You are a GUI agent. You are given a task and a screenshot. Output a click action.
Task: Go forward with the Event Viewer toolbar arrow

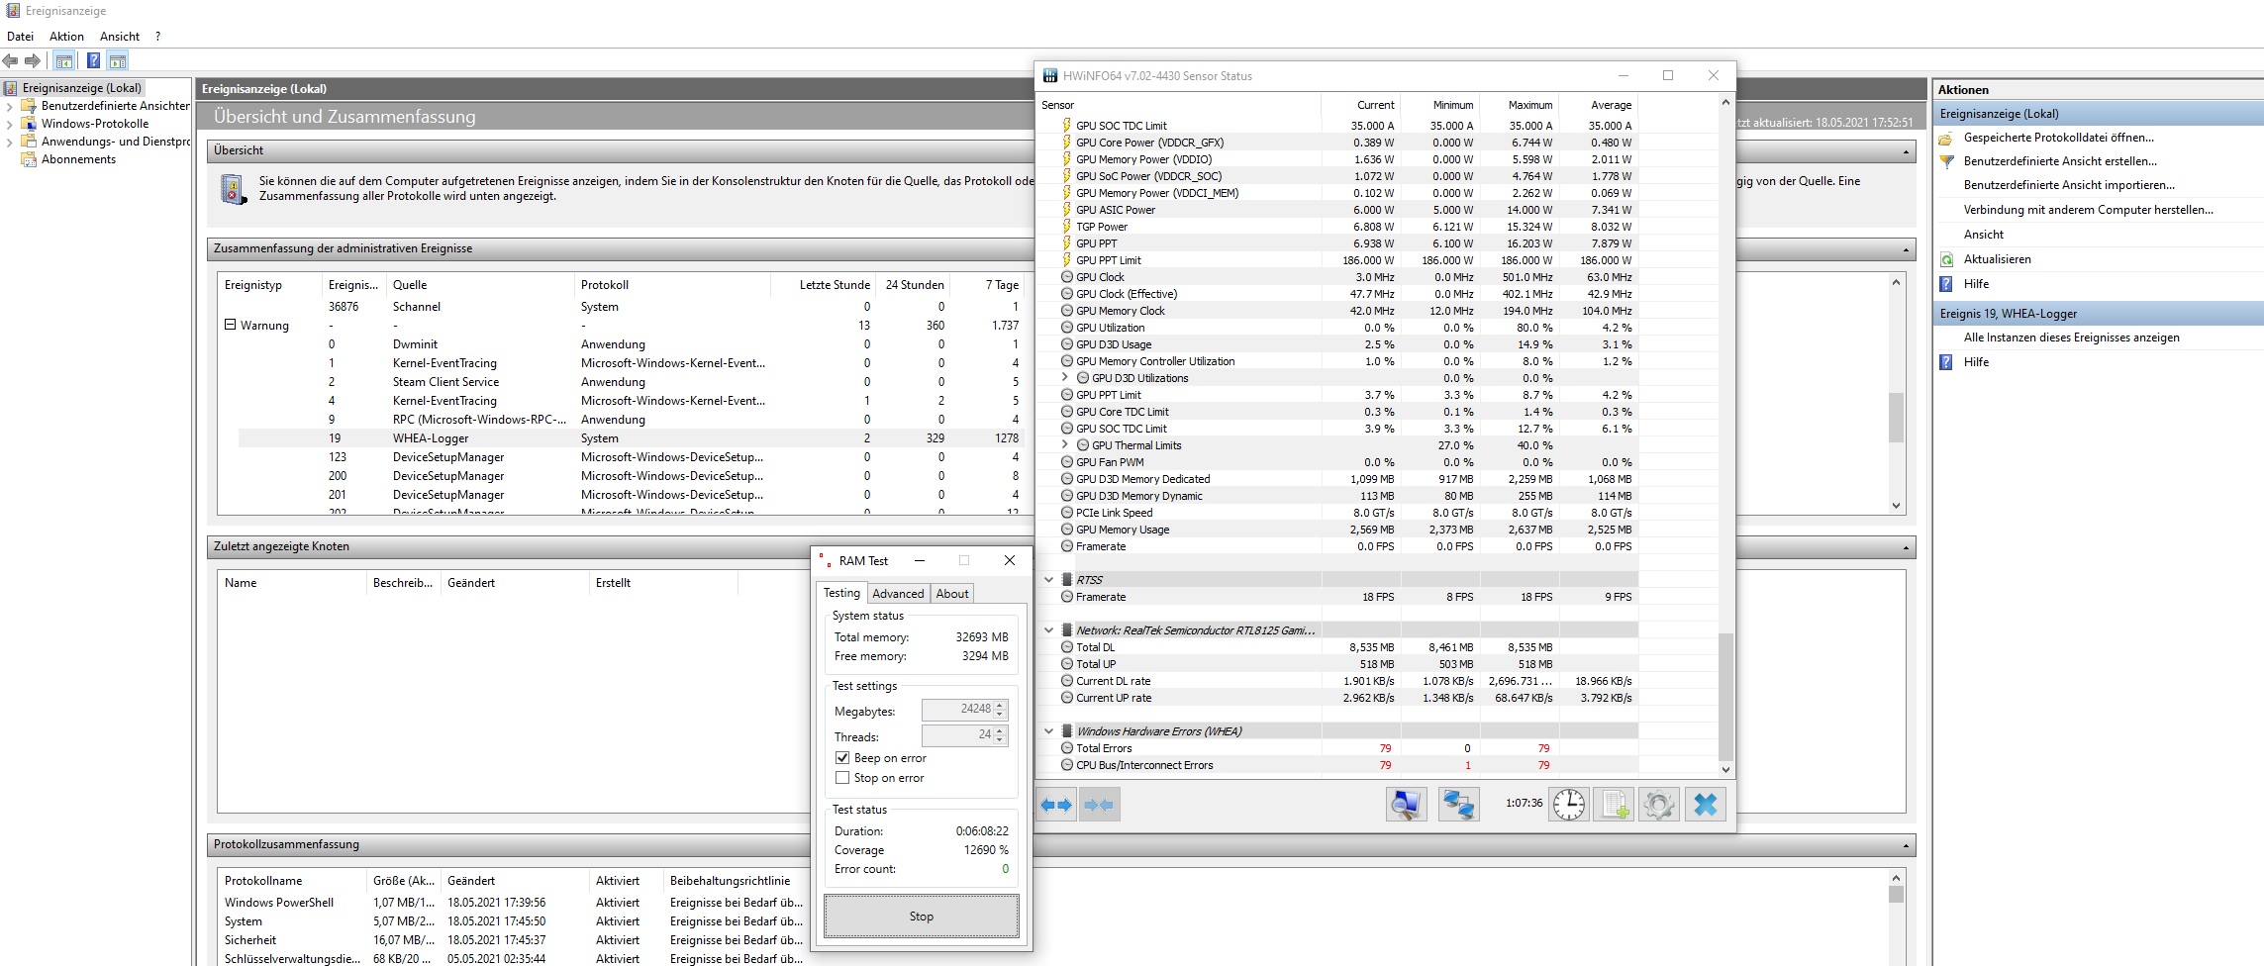pyautogui.click(x=33, y=61)
